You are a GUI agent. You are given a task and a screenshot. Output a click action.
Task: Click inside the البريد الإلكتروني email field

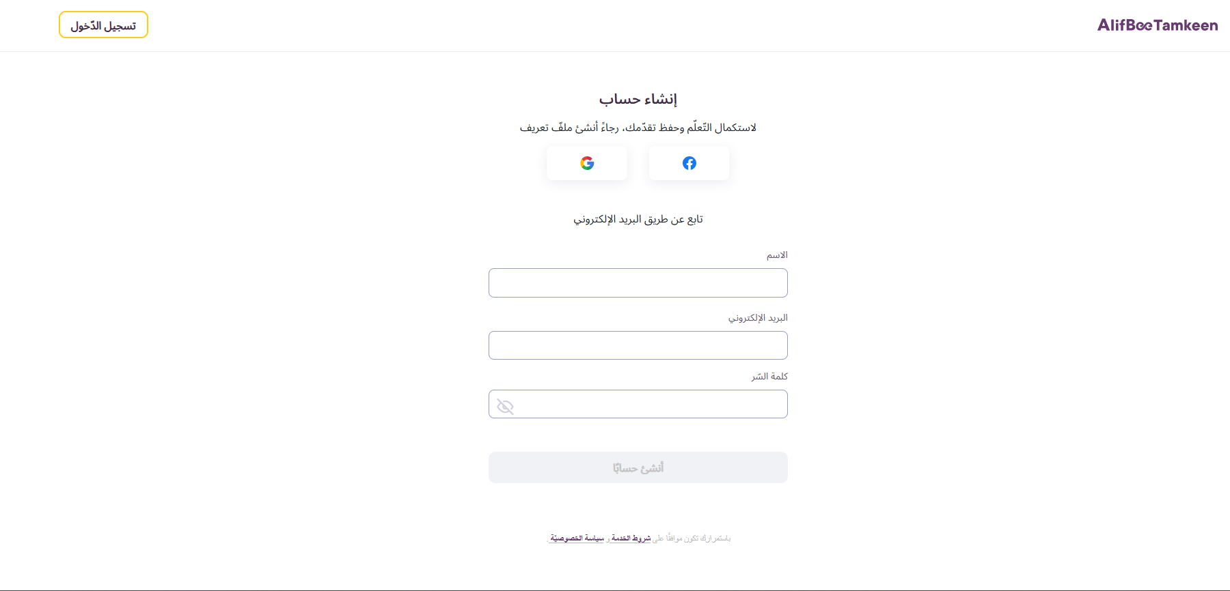638,345
